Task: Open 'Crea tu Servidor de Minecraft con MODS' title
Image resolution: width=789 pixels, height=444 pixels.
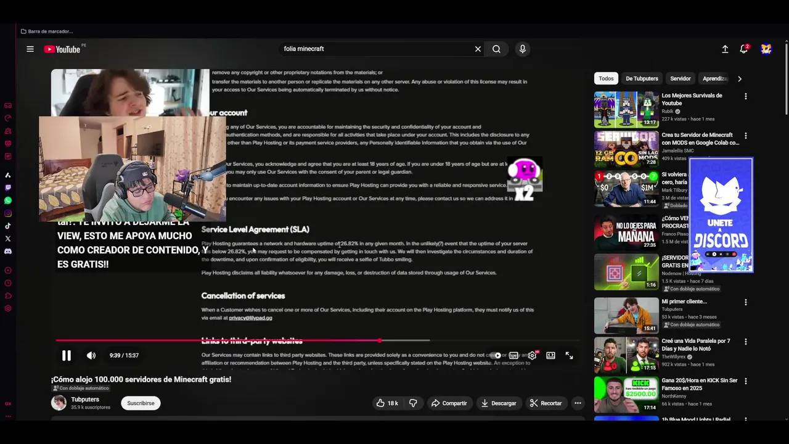Action: [x=700, y=139]
